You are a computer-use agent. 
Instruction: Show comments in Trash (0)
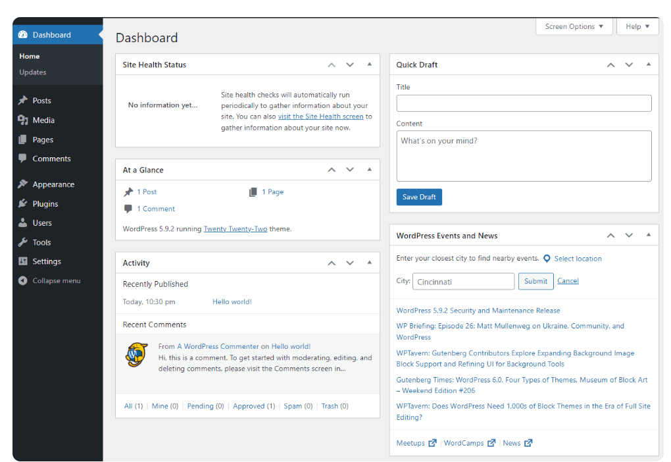(335, 406)
